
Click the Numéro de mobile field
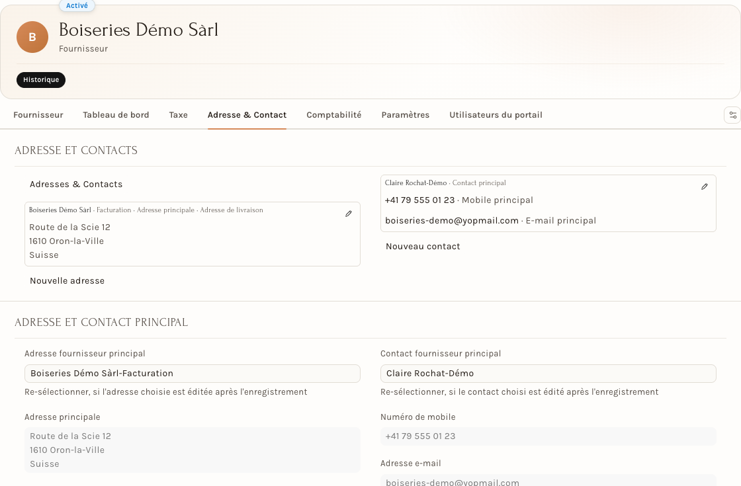(x=548, y=436)
